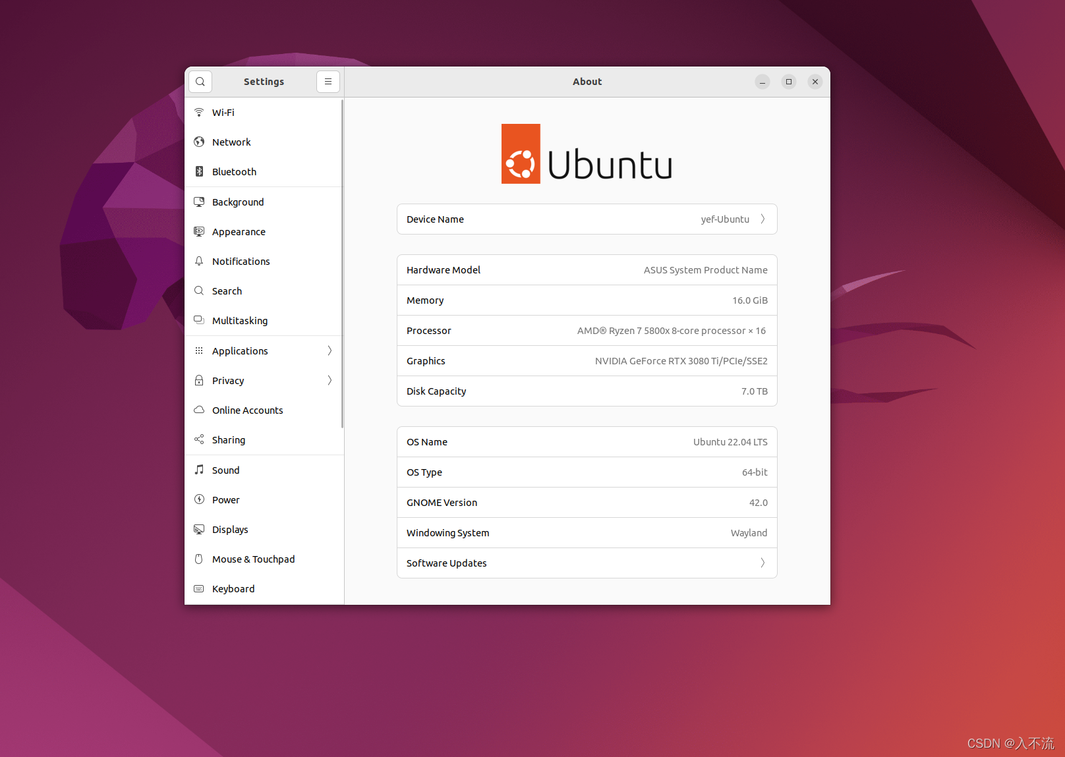Image resolution: width=1065 pixels, height=757 pixels.
Task: Select the Bluetooth icon
Action: tap(200, 171)
